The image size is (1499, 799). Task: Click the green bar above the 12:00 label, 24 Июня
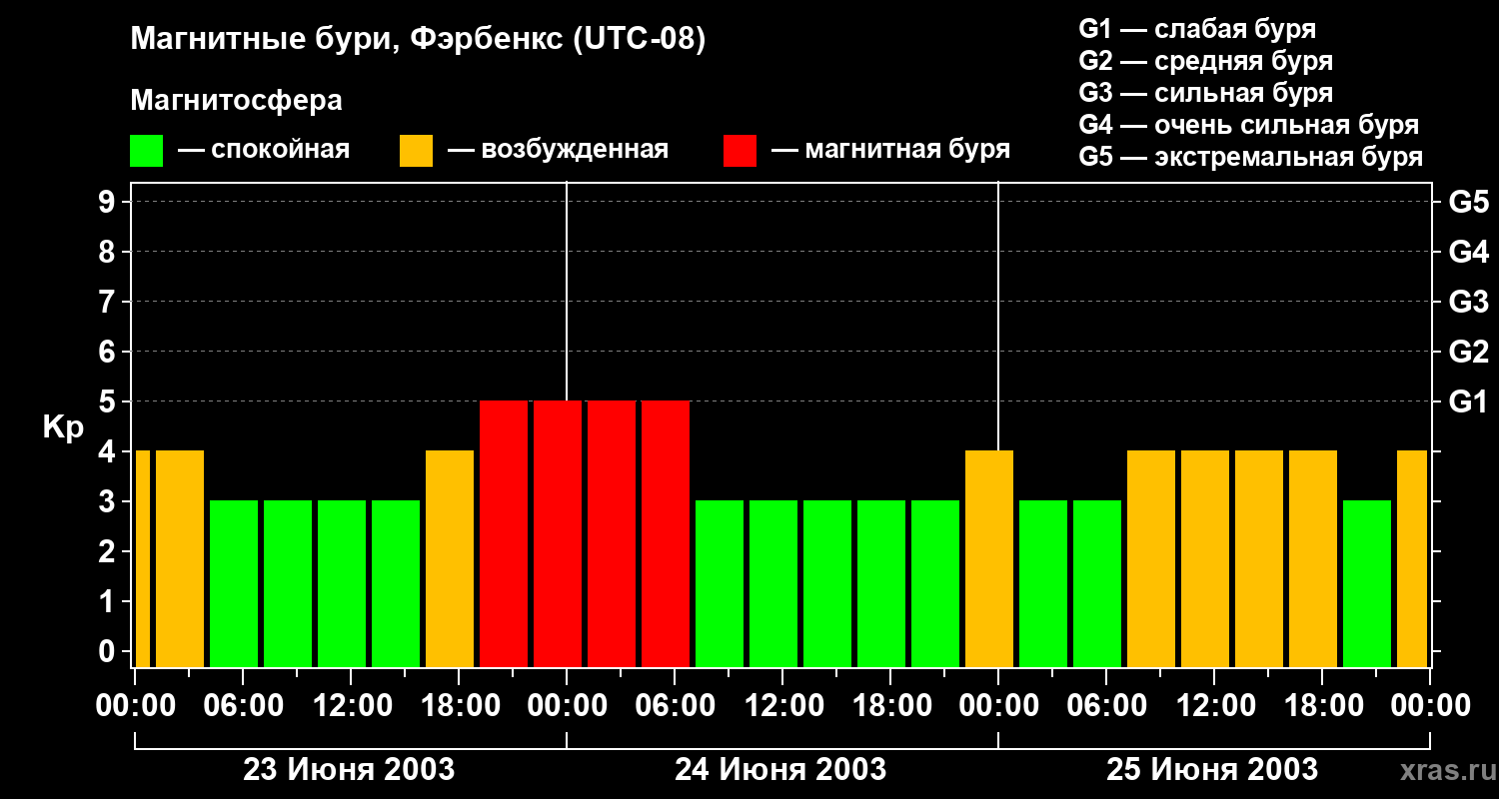click(773, 583)
